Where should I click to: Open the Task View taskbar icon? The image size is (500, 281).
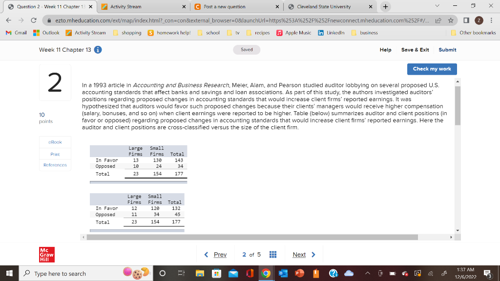tap(181, 273)
